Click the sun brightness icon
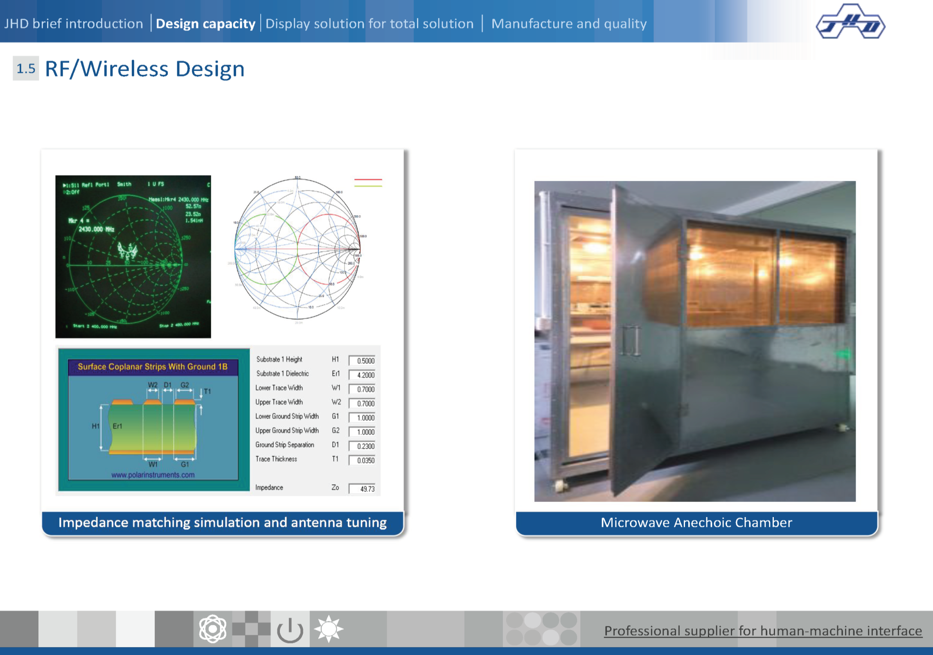Screen dimensions: 933x655 (x=328, y=629)
